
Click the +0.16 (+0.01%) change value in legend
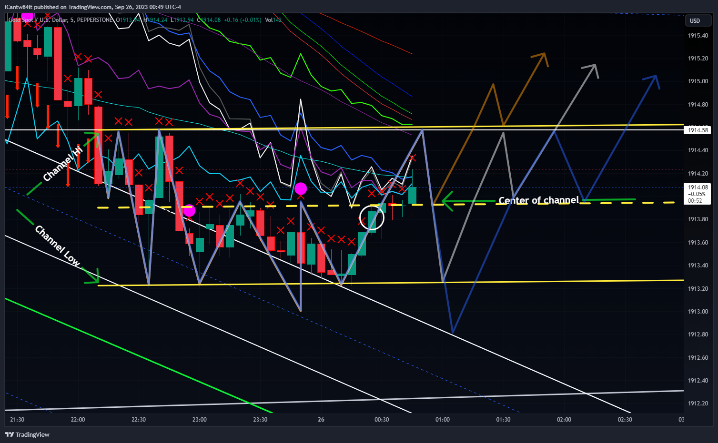[x=243, y=20]
